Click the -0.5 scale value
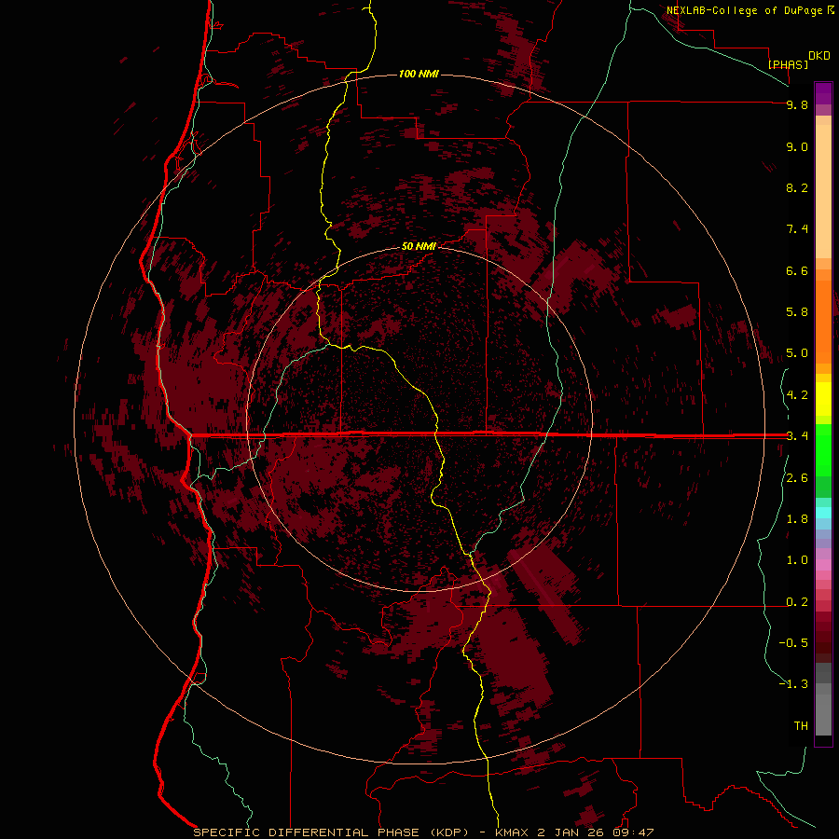This screenshot has width=839, height=839. click(793, 643)
